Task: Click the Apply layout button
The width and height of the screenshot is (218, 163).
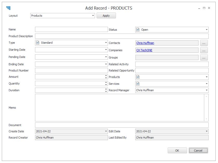Action: (x=106, y=16)
